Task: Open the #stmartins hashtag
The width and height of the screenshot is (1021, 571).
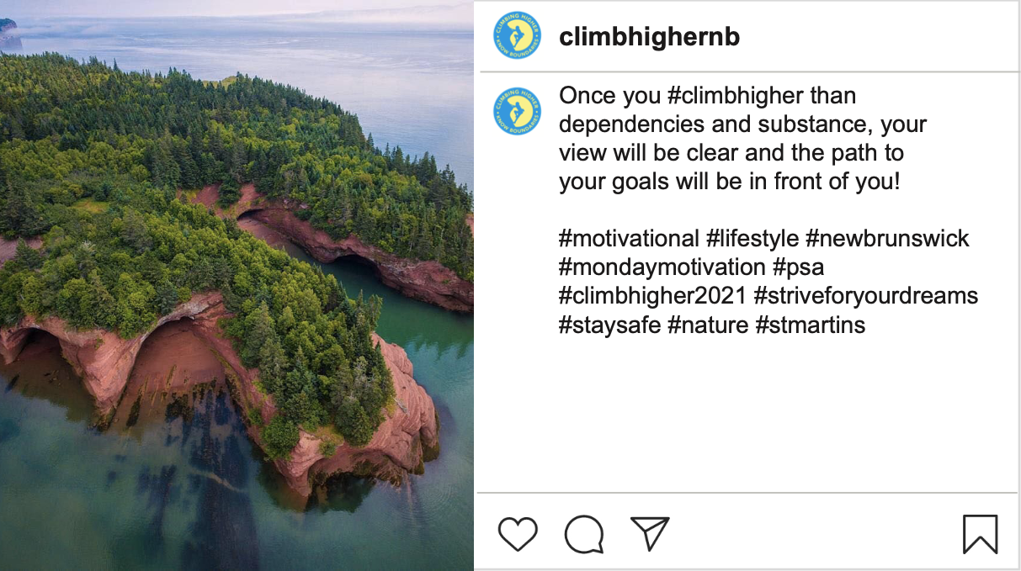Action: [x=811, y=325]
